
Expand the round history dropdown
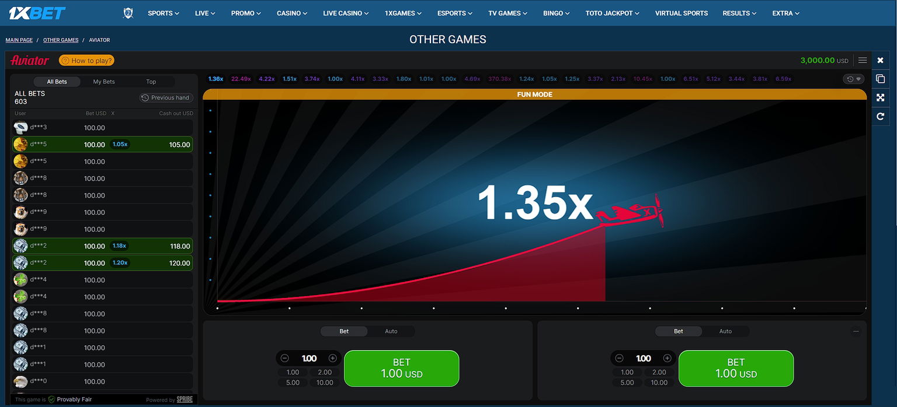point(854,79)
